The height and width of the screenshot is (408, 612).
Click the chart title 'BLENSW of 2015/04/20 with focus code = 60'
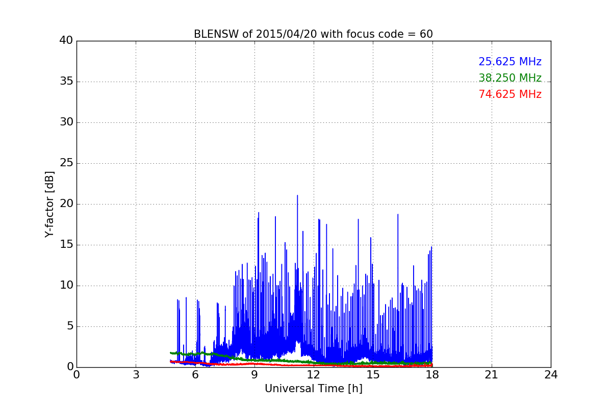313,34
